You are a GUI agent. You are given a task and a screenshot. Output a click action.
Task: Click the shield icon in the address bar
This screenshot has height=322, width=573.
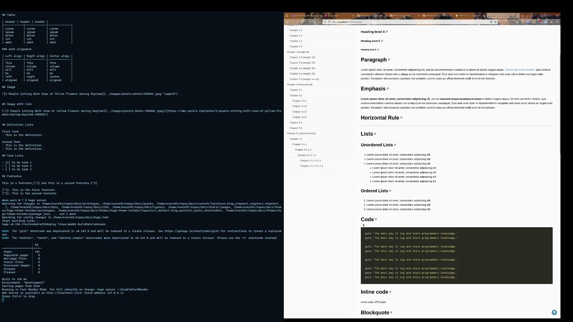(325, 22)
